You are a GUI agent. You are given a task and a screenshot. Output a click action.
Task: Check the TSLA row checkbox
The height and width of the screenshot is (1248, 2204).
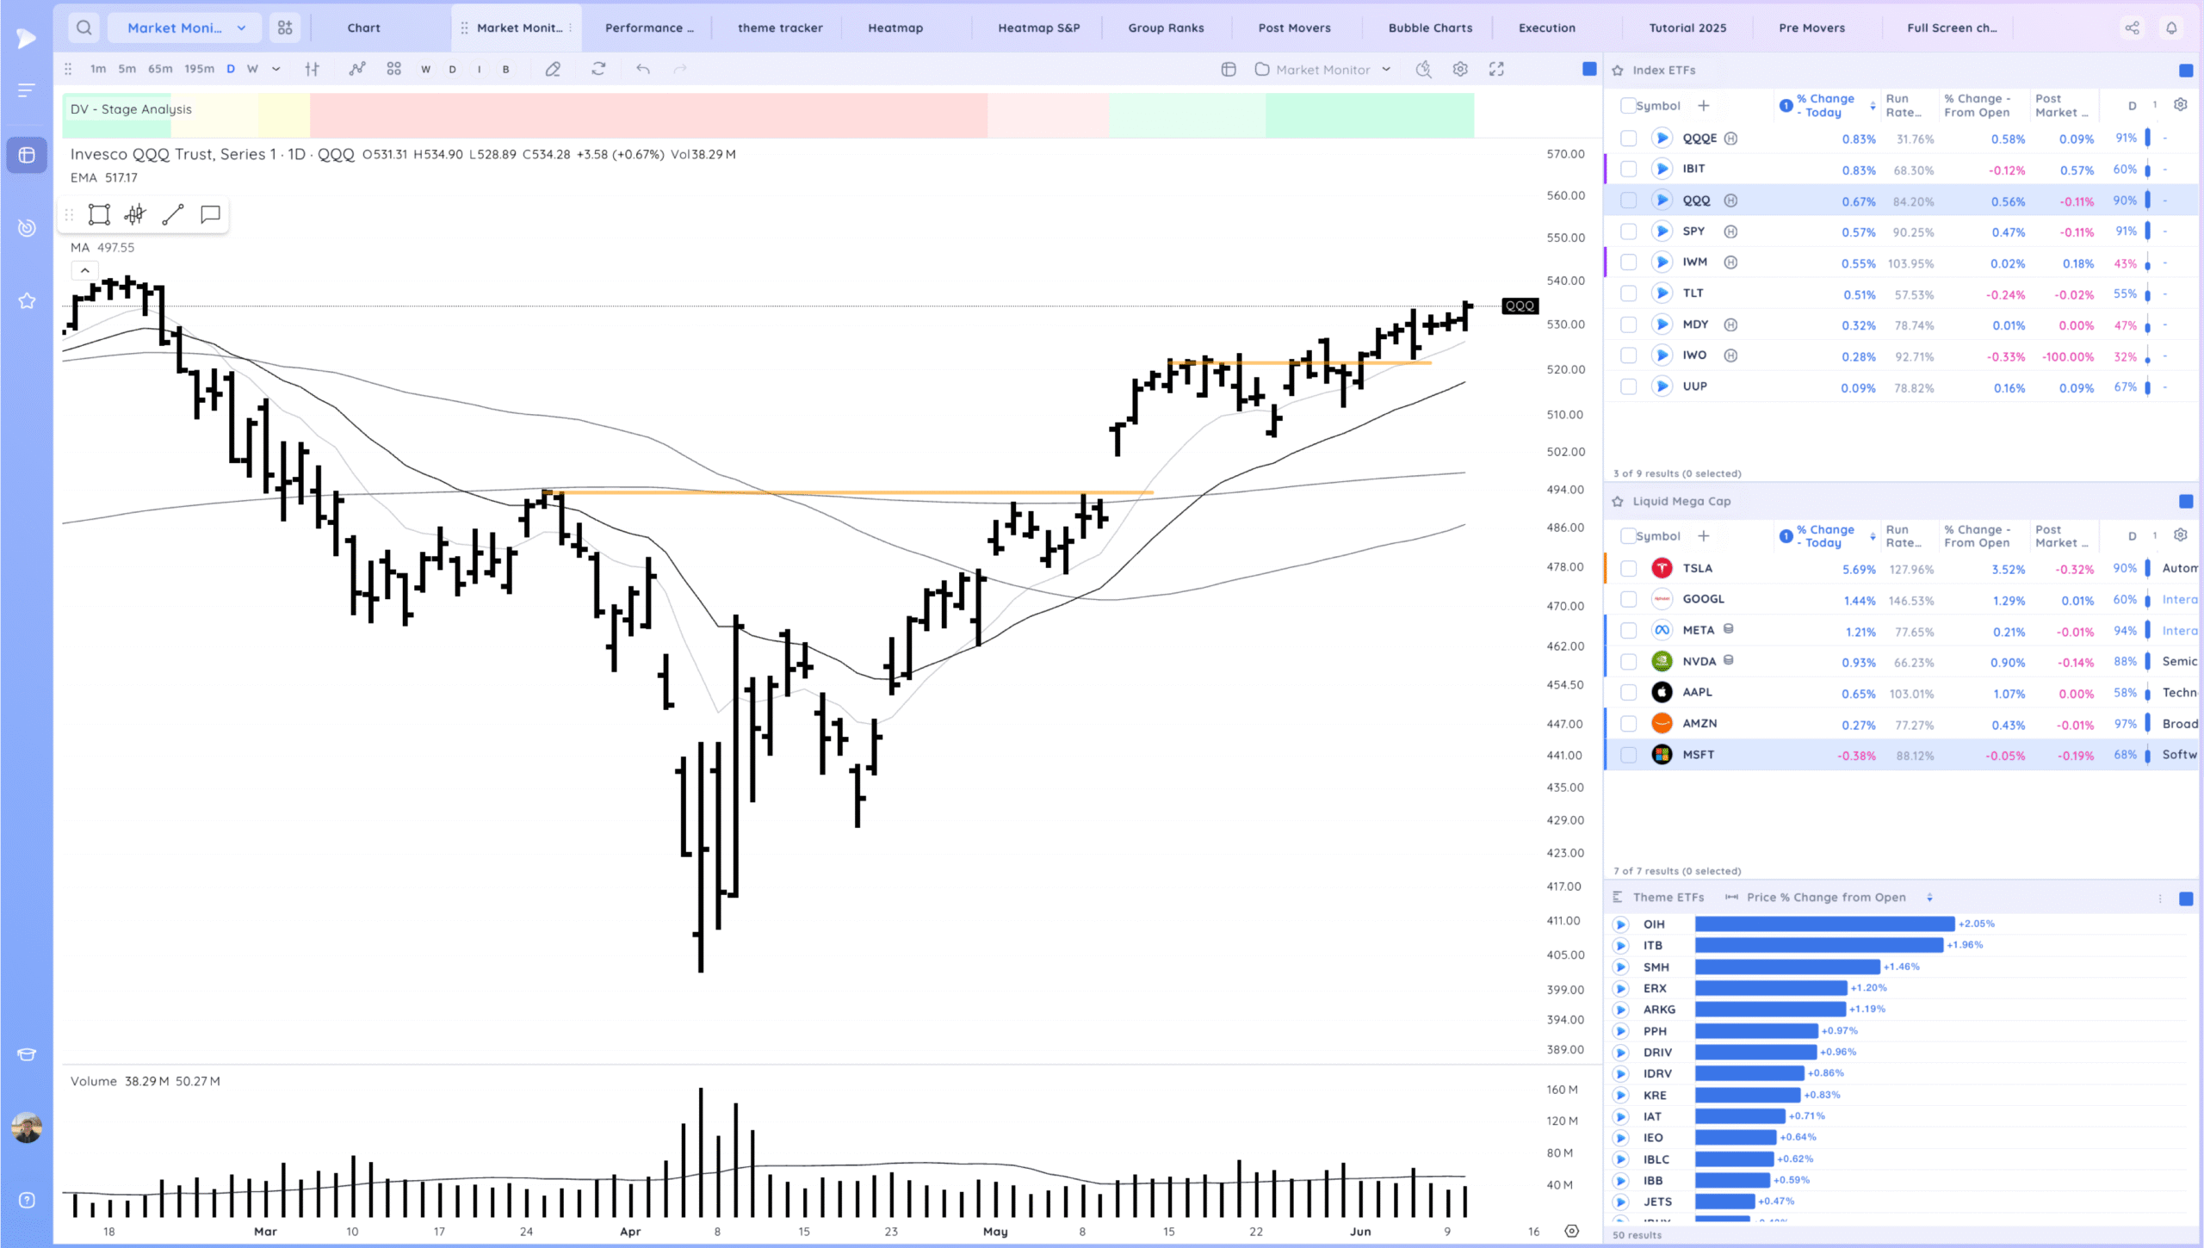pyautogui.click(x=1628, y=568)
